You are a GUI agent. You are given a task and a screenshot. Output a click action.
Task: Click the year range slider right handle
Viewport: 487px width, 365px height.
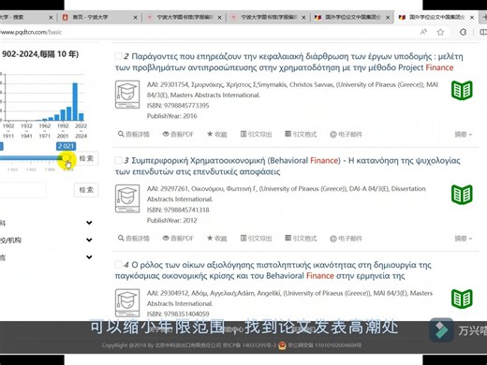pyautogui.click(x=66, y=158)
